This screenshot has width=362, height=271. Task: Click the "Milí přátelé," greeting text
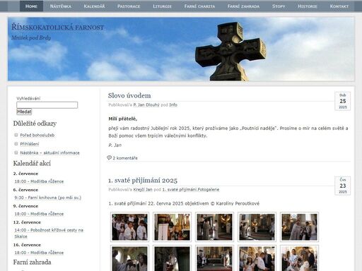coord(122,119)
